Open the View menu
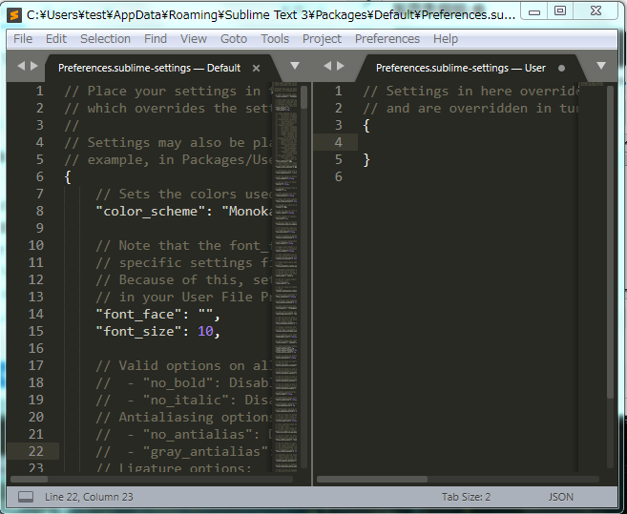 194,39
